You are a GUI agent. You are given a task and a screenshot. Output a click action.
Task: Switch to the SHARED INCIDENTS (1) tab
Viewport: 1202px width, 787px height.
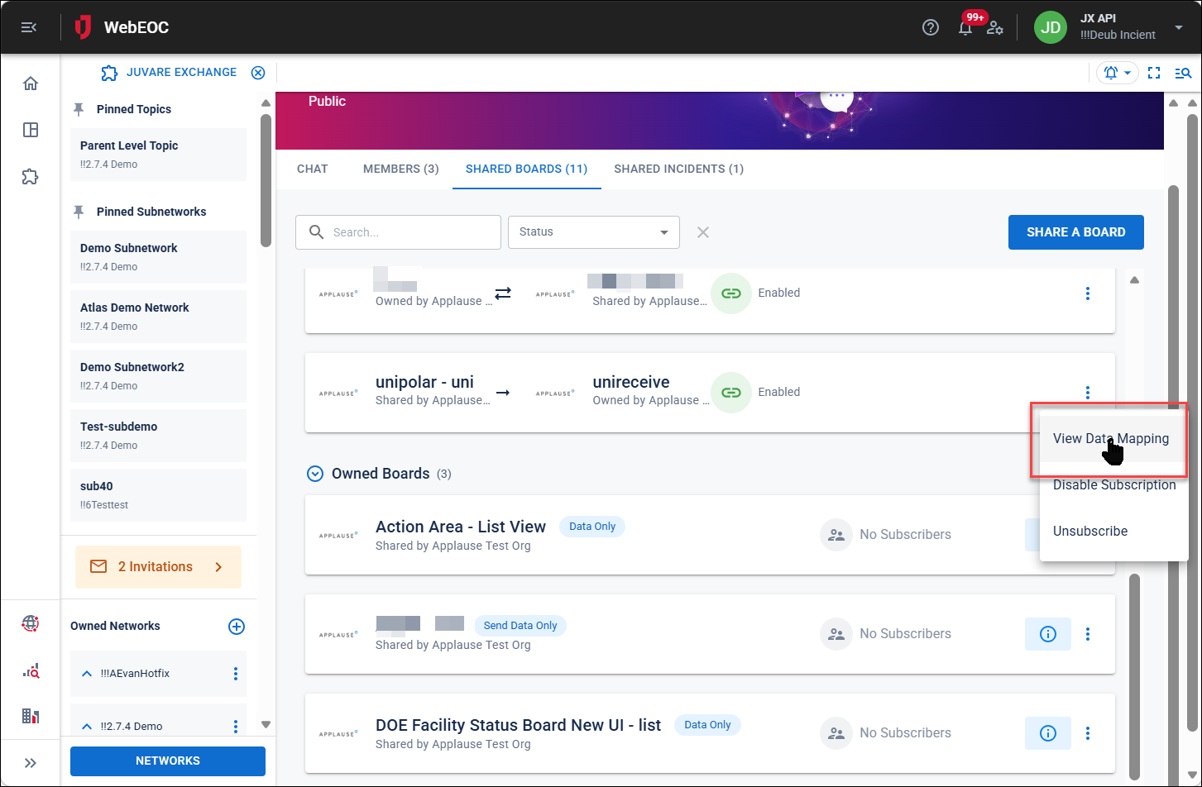(679, 169)
